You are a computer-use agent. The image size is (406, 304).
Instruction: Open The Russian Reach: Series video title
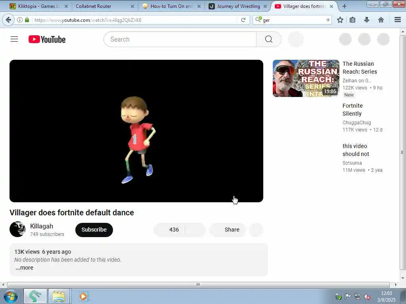click(x=360, y=68)
